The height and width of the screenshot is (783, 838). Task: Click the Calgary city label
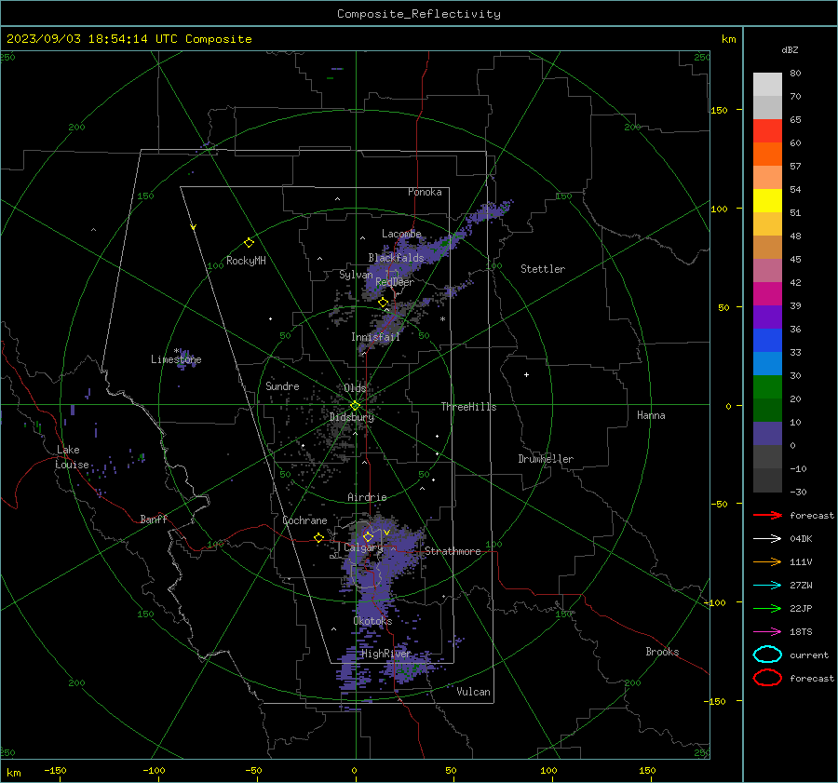[363, 547]
